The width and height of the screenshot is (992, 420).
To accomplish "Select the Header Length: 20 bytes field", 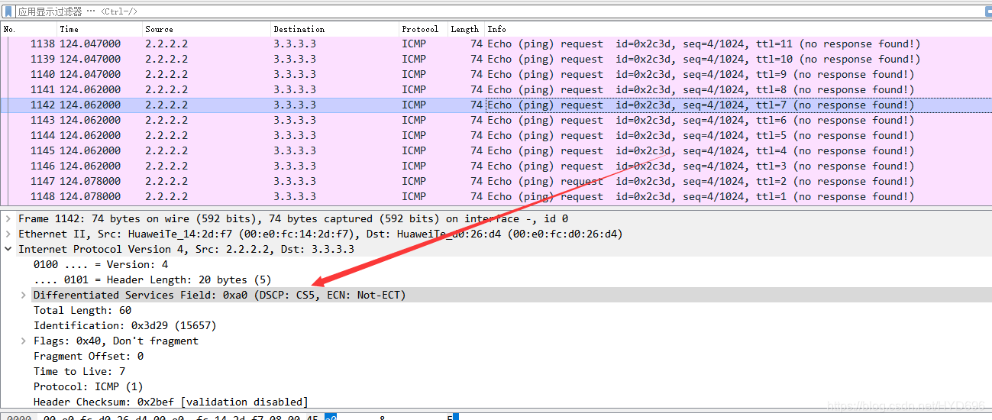I will pyautogui.click(x=153, y=279).
